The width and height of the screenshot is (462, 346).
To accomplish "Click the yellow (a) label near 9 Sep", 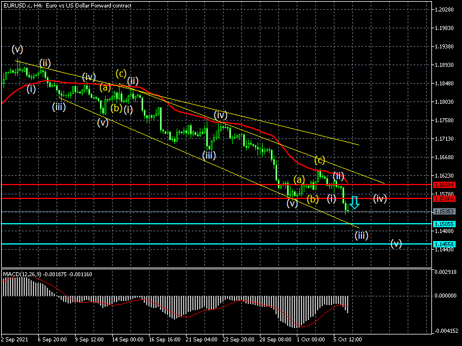I will 105,88.
